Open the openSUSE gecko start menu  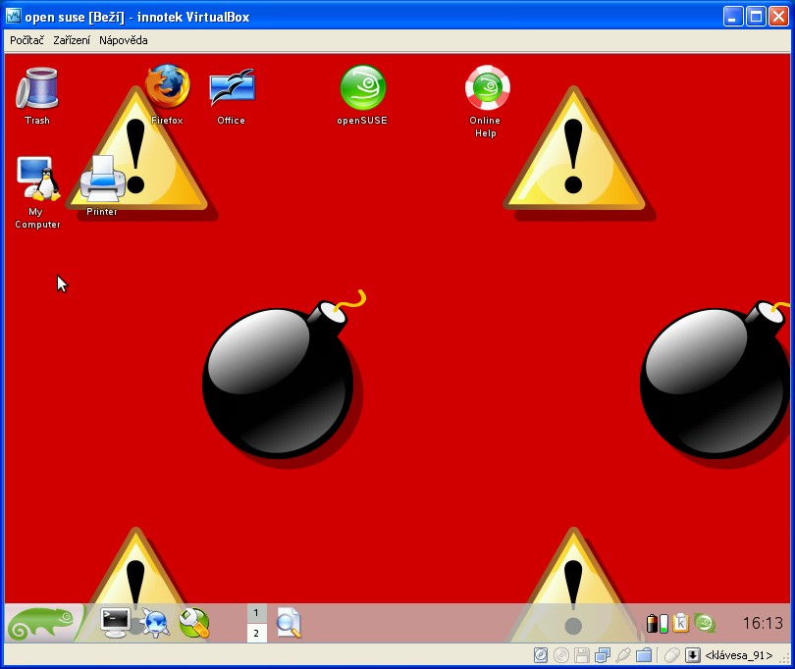(x=42, y=623)
